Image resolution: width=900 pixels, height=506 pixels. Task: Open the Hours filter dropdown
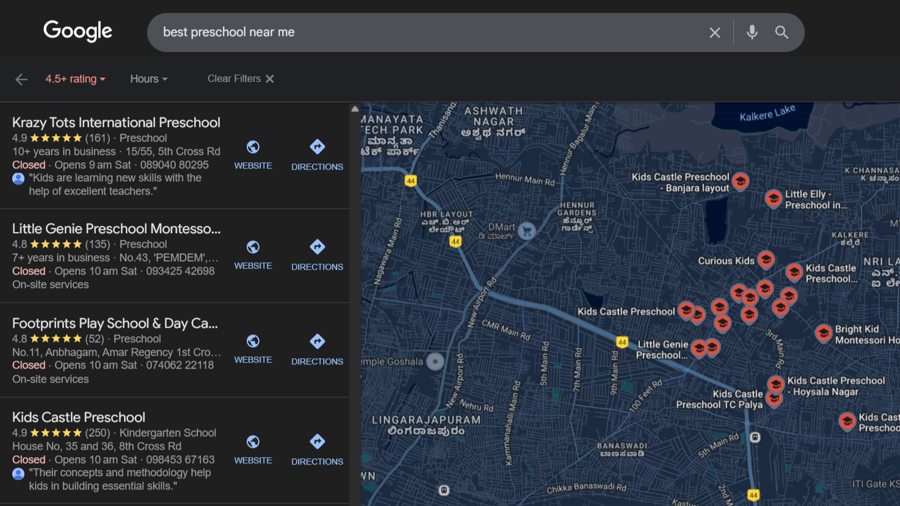pyautogui.click(x=148, y=79)
